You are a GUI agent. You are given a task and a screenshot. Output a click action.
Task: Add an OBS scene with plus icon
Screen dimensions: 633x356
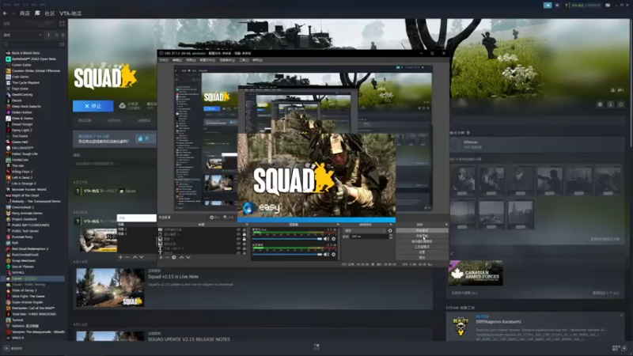(x=120, y=257)
